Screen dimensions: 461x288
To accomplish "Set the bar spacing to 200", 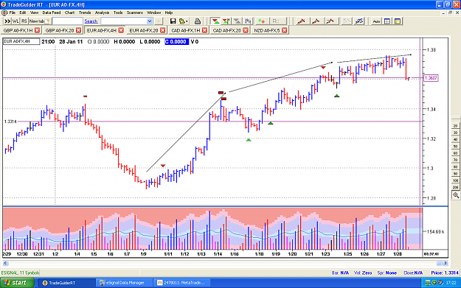I will point(455,187).
